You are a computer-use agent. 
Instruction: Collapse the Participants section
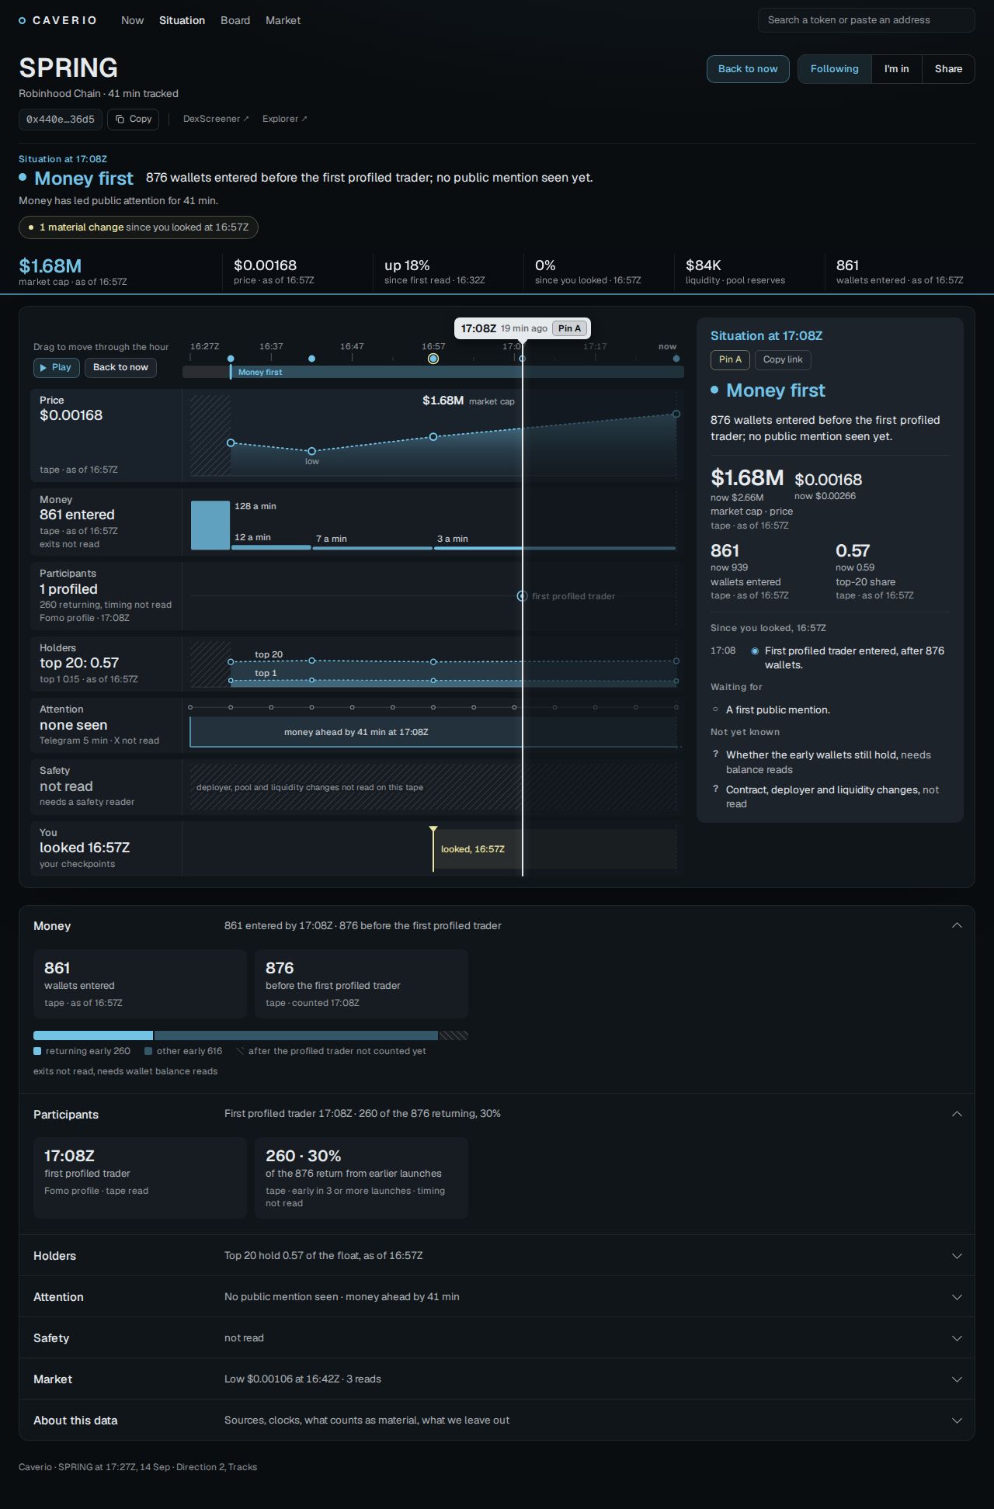(x=957, y=1114)
